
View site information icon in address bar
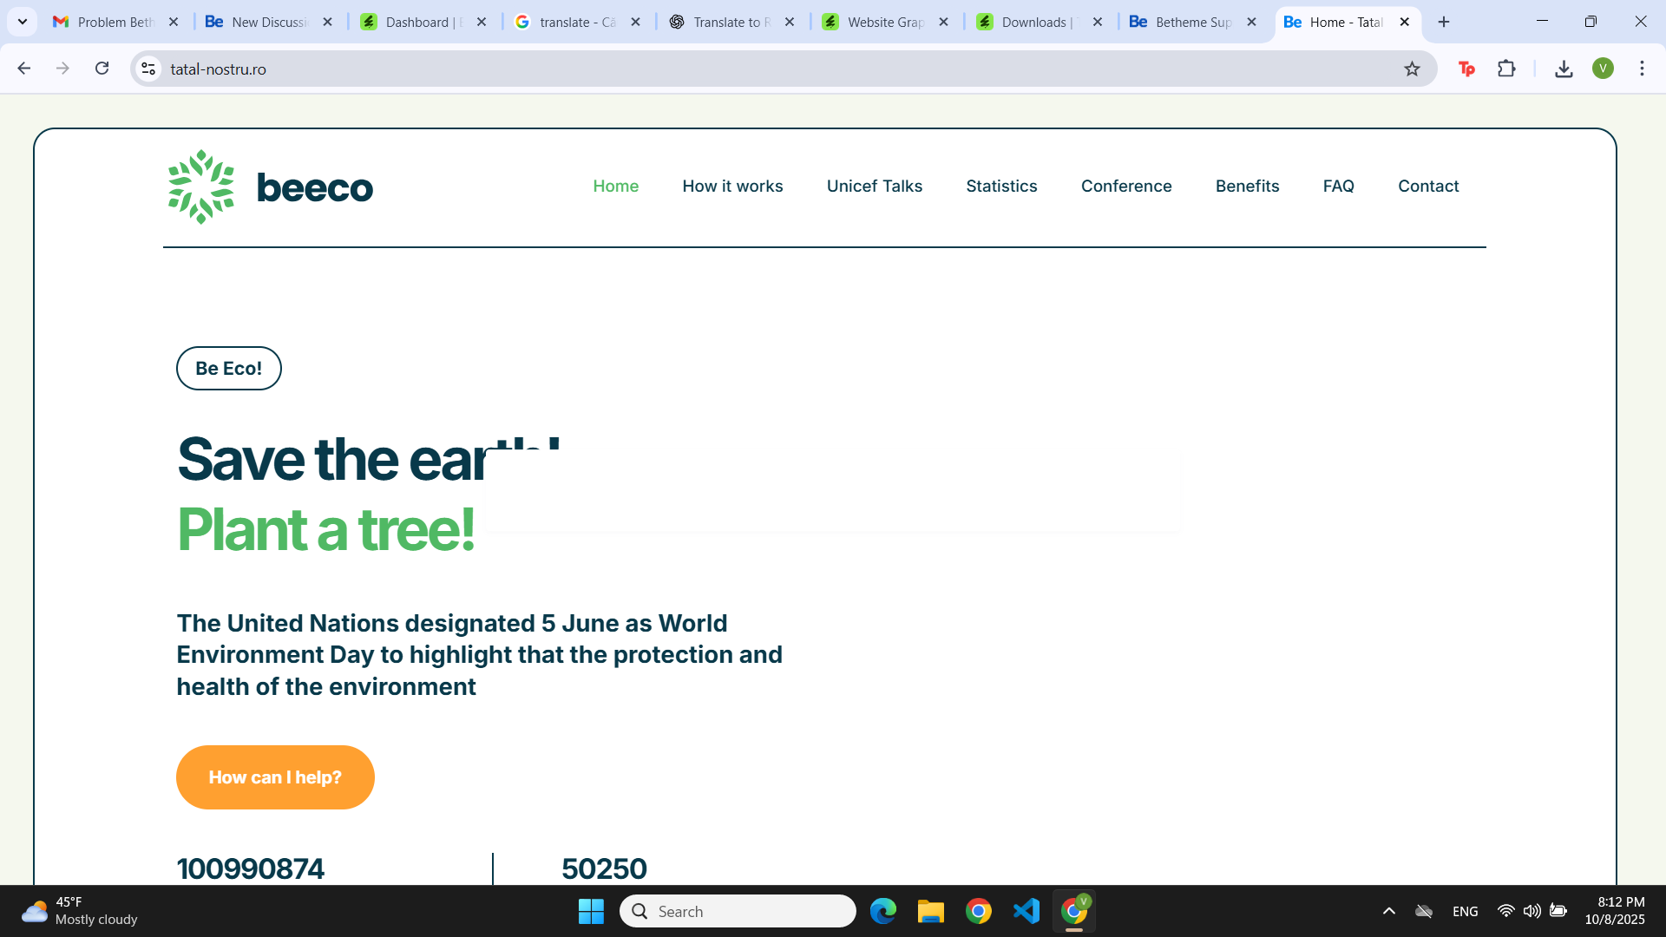[148, 69]
